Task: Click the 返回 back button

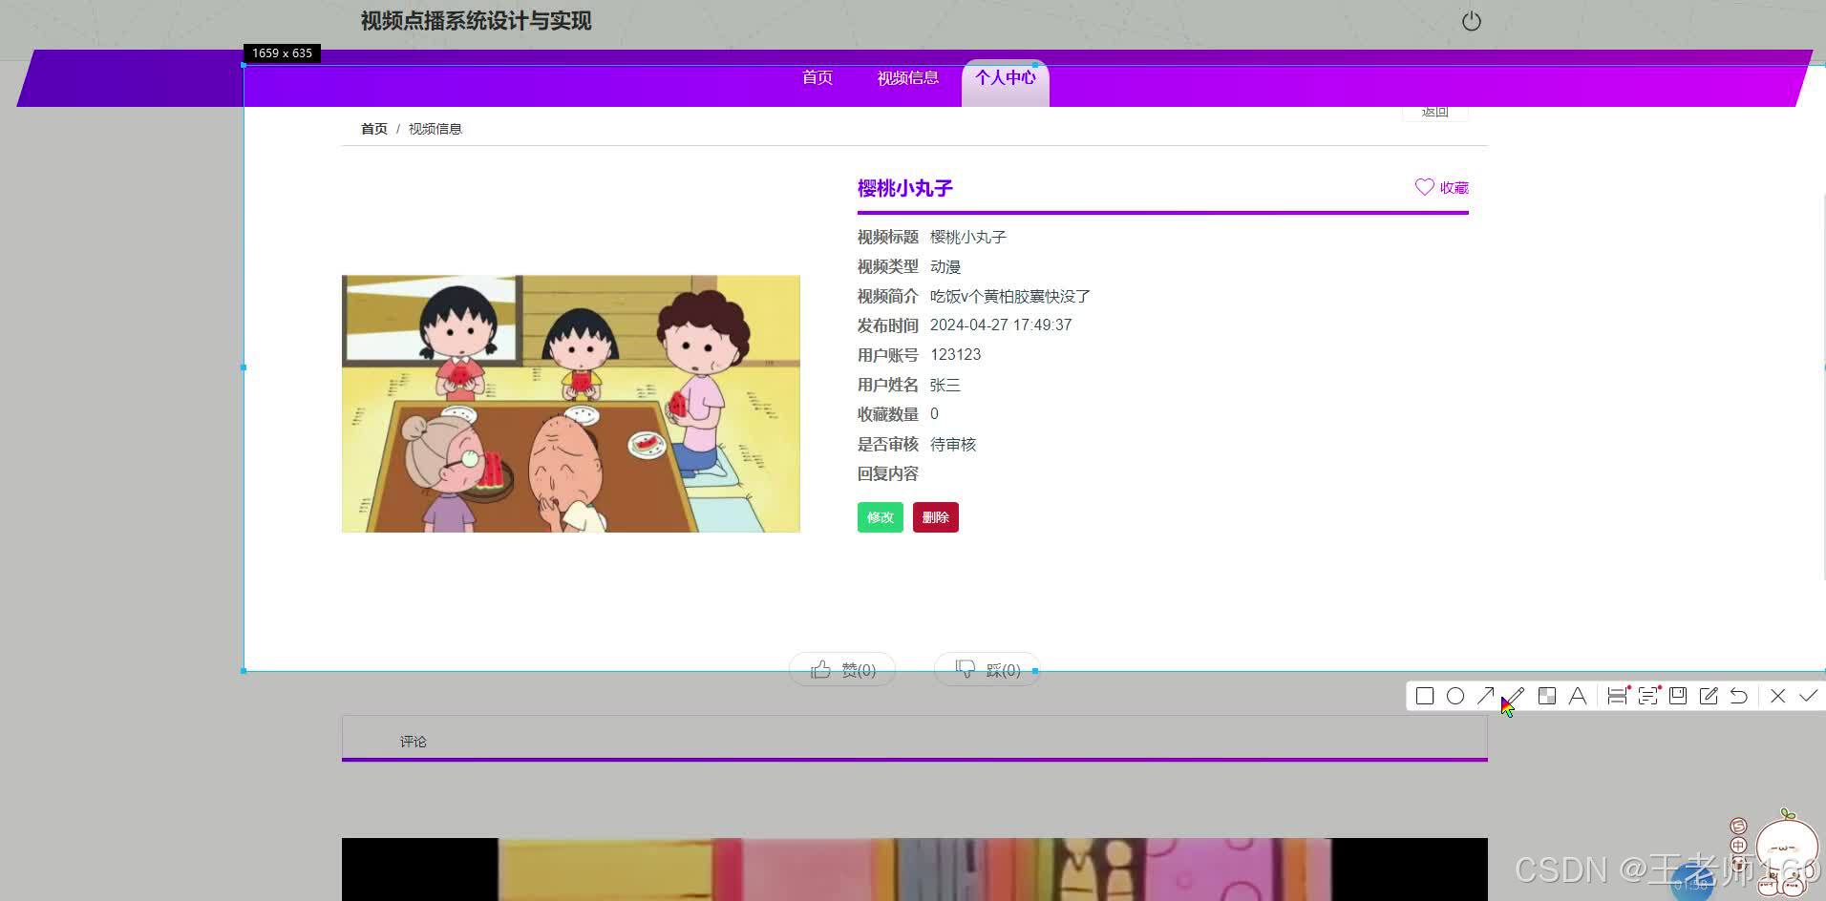Action: pyautogui.click(x=1434, y=112)
